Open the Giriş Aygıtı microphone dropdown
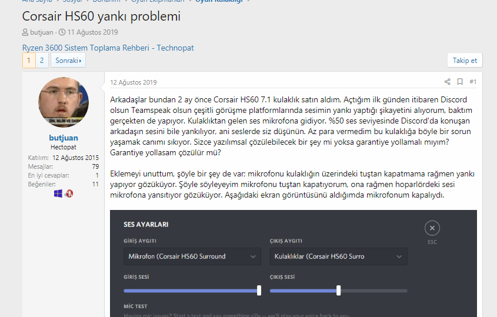The image size is (497, 317). tap(192, 256)
